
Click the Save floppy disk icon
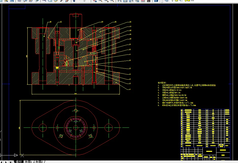pyautogui.click(x=12, y=1)
